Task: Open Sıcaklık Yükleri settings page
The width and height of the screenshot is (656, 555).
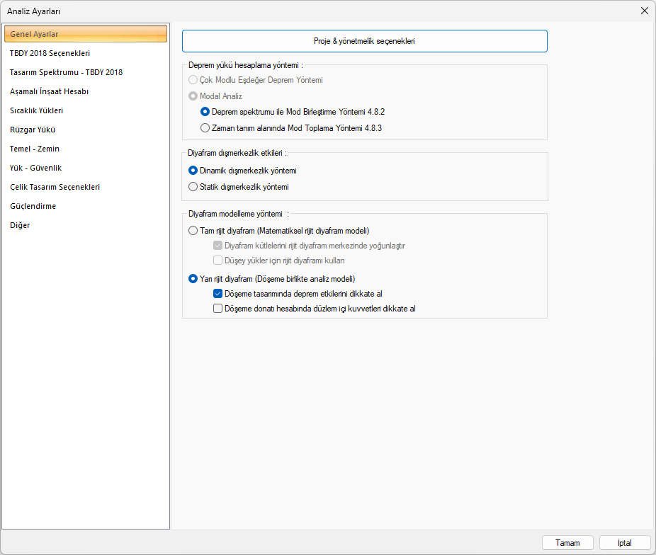Action: point(36,110)
